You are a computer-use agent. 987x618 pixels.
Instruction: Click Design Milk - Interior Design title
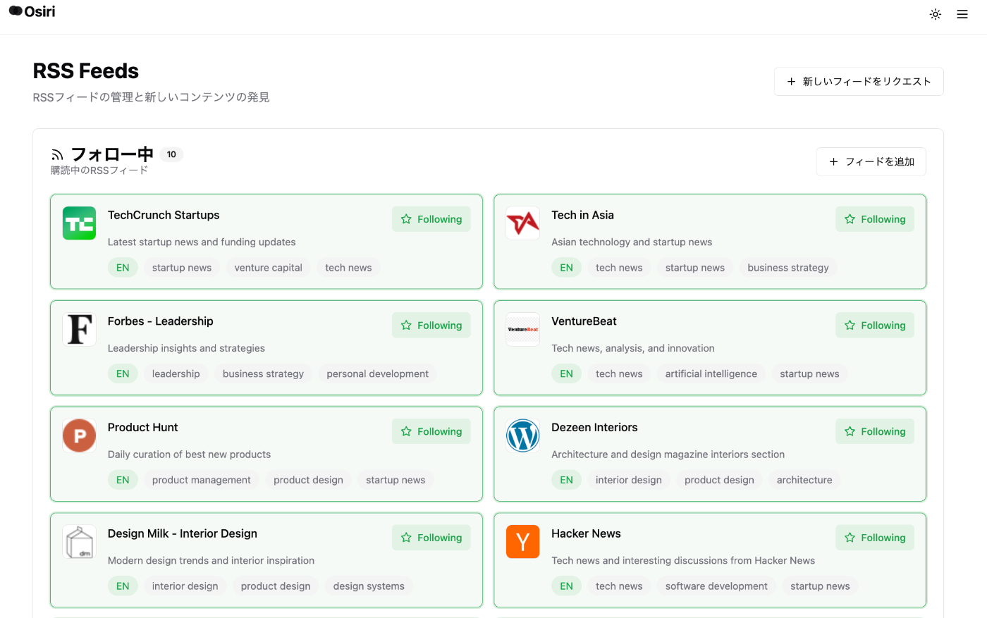pos(183,533)
